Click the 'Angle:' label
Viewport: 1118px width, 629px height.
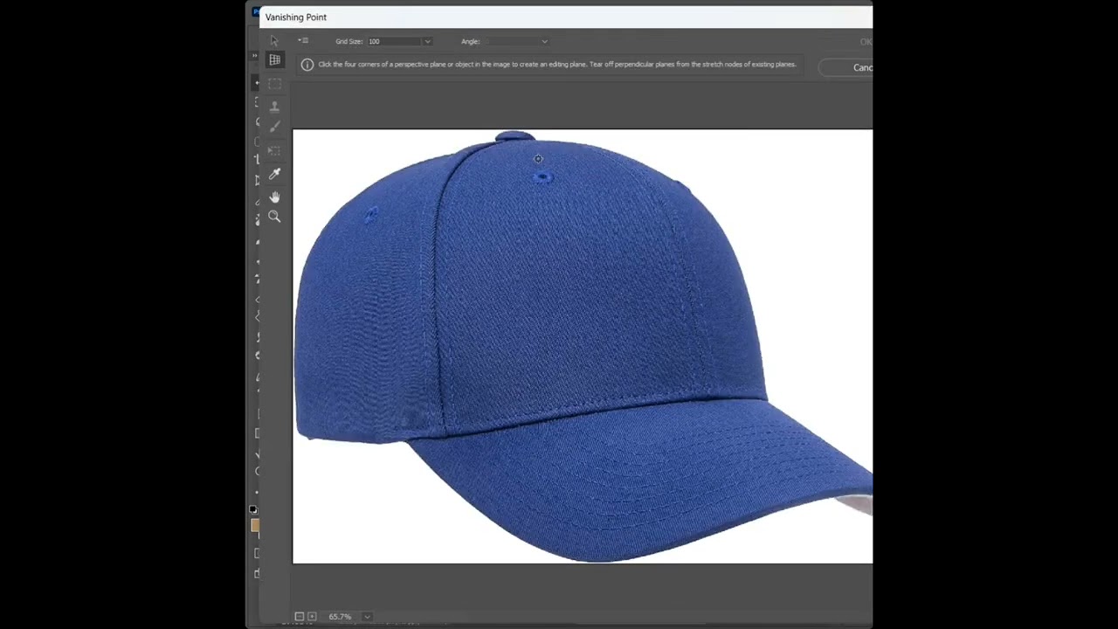coord(471,41)
